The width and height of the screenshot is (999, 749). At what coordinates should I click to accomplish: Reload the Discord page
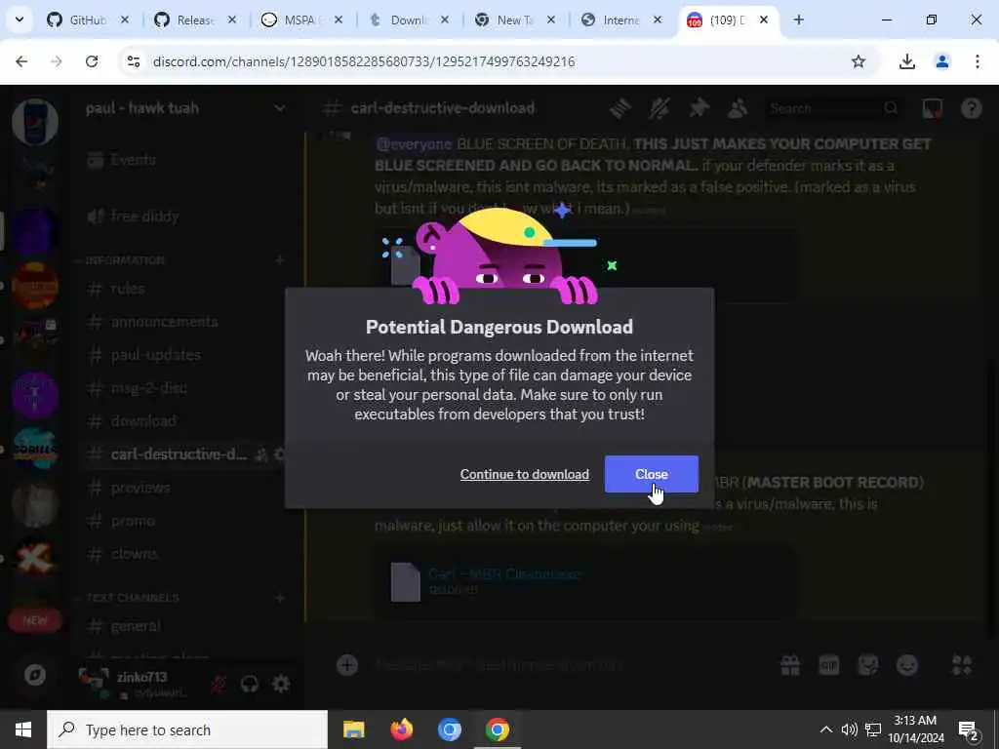coord(92,61)
